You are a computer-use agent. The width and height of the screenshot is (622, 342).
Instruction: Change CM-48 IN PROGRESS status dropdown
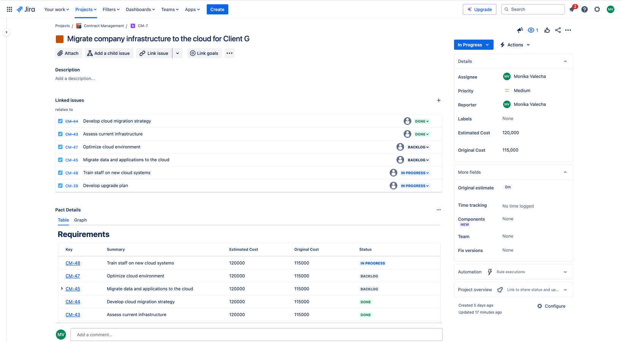pyautogui.click(x=415, y=173)
